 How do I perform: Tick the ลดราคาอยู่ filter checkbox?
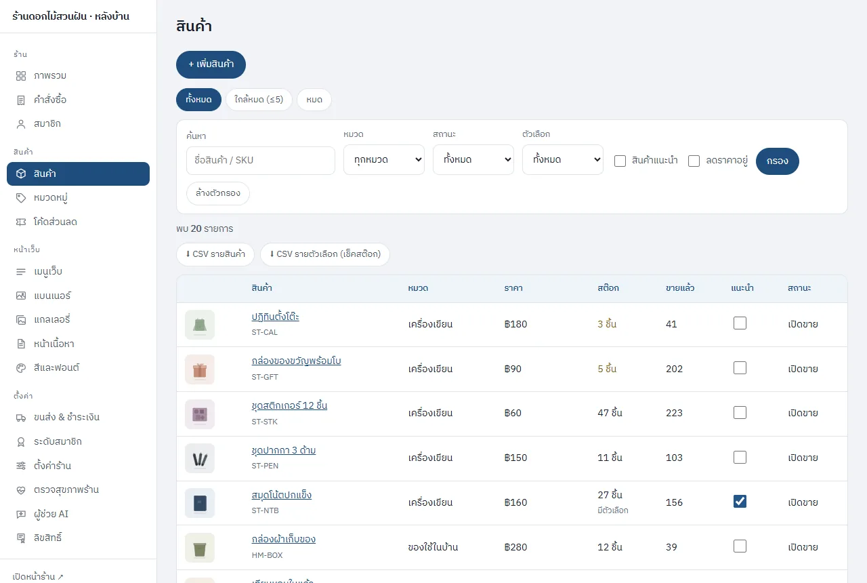(694, 161)
